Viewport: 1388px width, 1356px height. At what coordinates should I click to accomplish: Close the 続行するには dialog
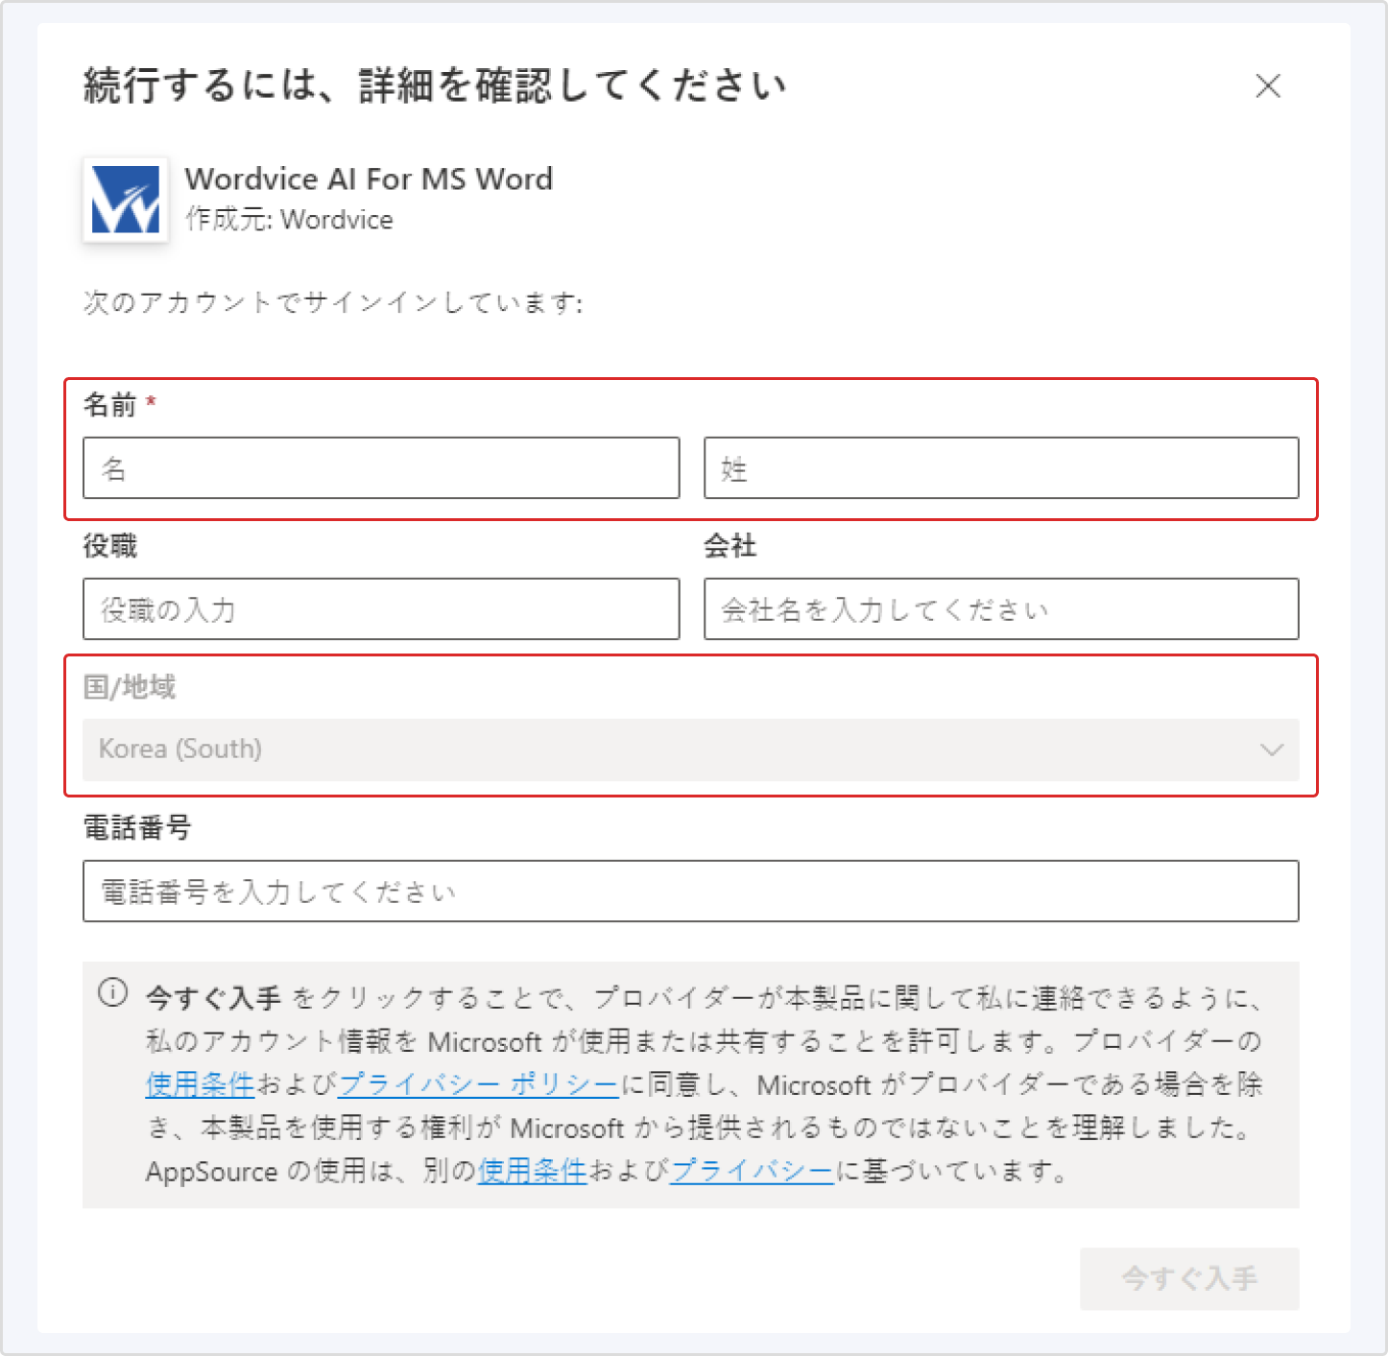pyautogui.click(x=1268, y=86)
